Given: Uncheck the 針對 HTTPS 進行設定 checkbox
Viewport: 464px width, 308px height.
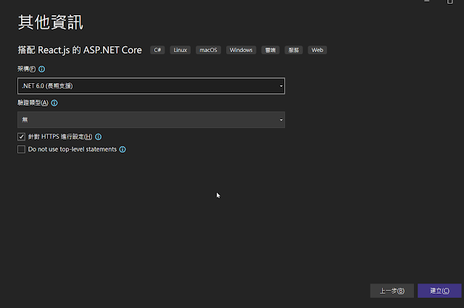Looking at the screenshot, I should (21, 137).
